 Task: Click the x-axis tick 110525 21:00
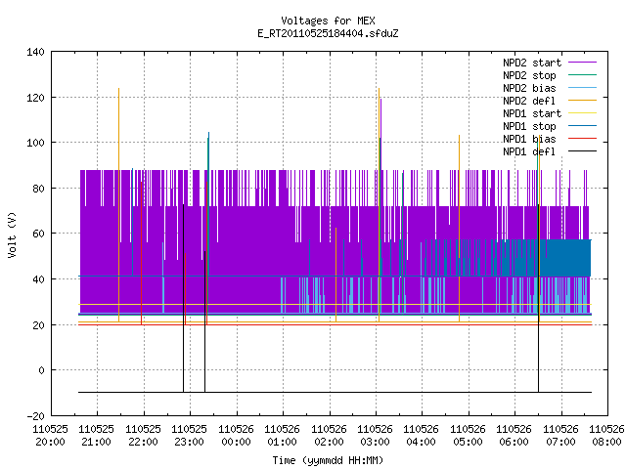(97, 436)
